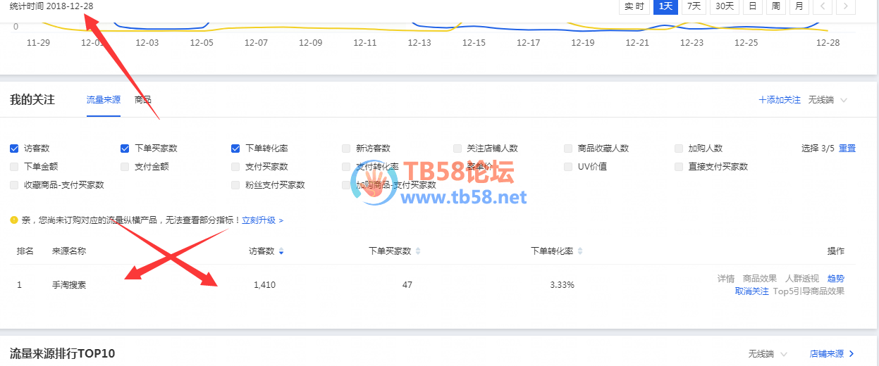Open 趋势 for 手淘搜索 row
Viewport: 879px width, 366px height.
point(835,279)
